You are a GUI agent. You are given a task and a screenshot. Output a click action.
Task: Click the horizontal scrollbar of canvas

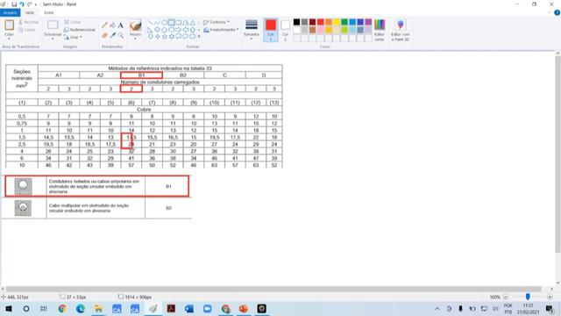[x=273, y=289]
